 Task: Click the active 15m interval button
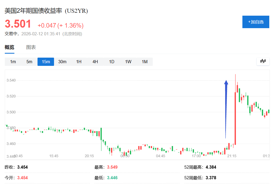tap(46, 62)
